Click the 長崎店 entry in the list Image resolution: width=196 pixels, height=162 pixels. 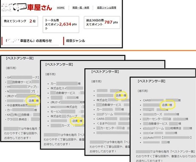click(x=23, y=119)
